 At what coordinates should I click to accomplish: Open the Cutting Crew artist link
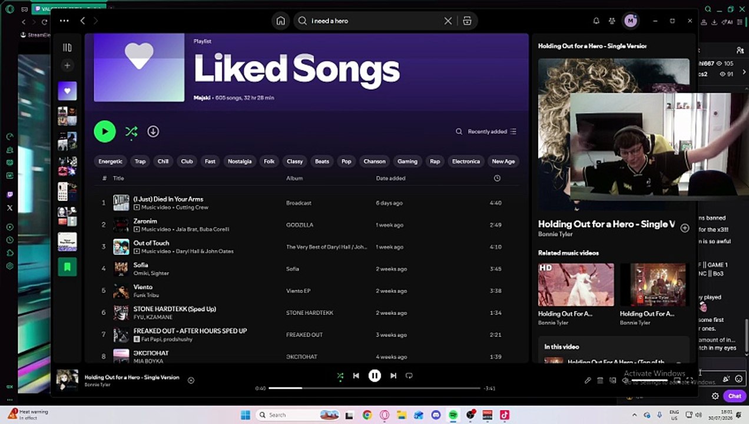coord(192,207)
